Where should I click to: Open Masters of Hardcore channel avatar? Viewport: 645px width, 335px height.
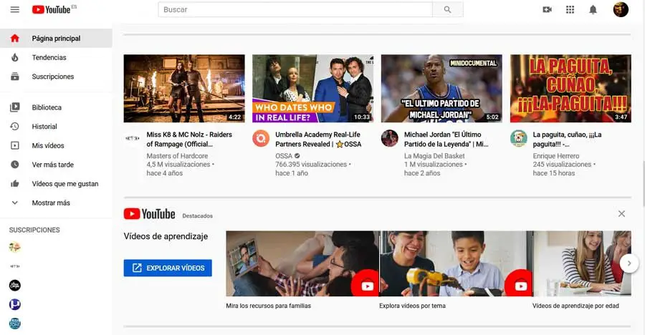coord(132,139)
